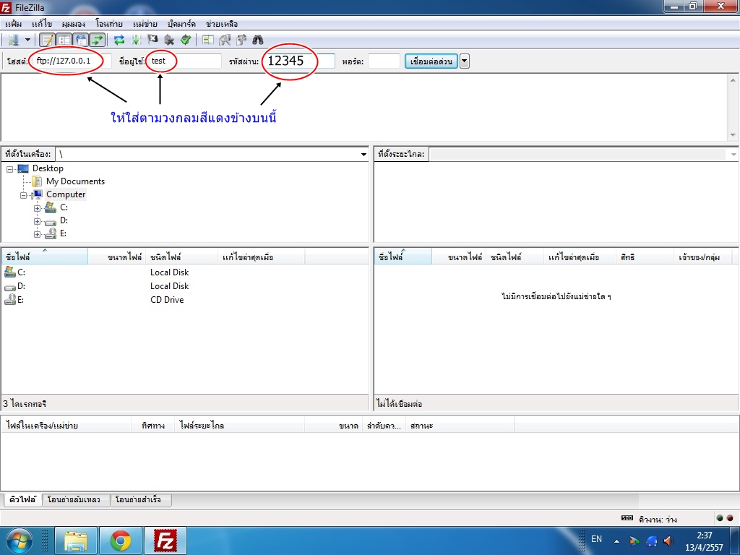Sort remote list by สิทธิ column
740x555 pixels.
pyautogui.click(x=645, y=257)
